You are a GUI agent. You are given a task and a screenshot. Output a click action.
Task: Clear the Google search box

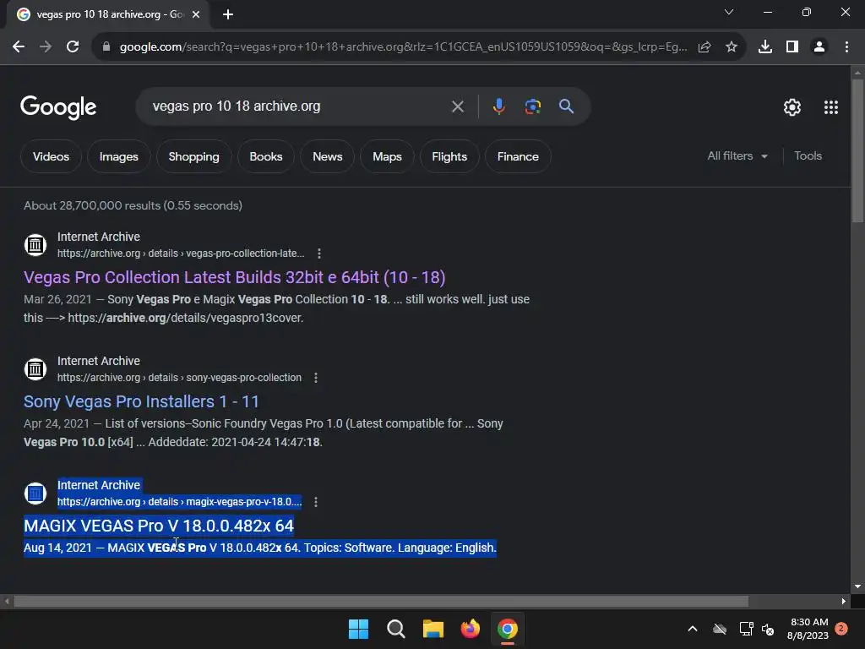pyautogui.click(x=457, y=106)
